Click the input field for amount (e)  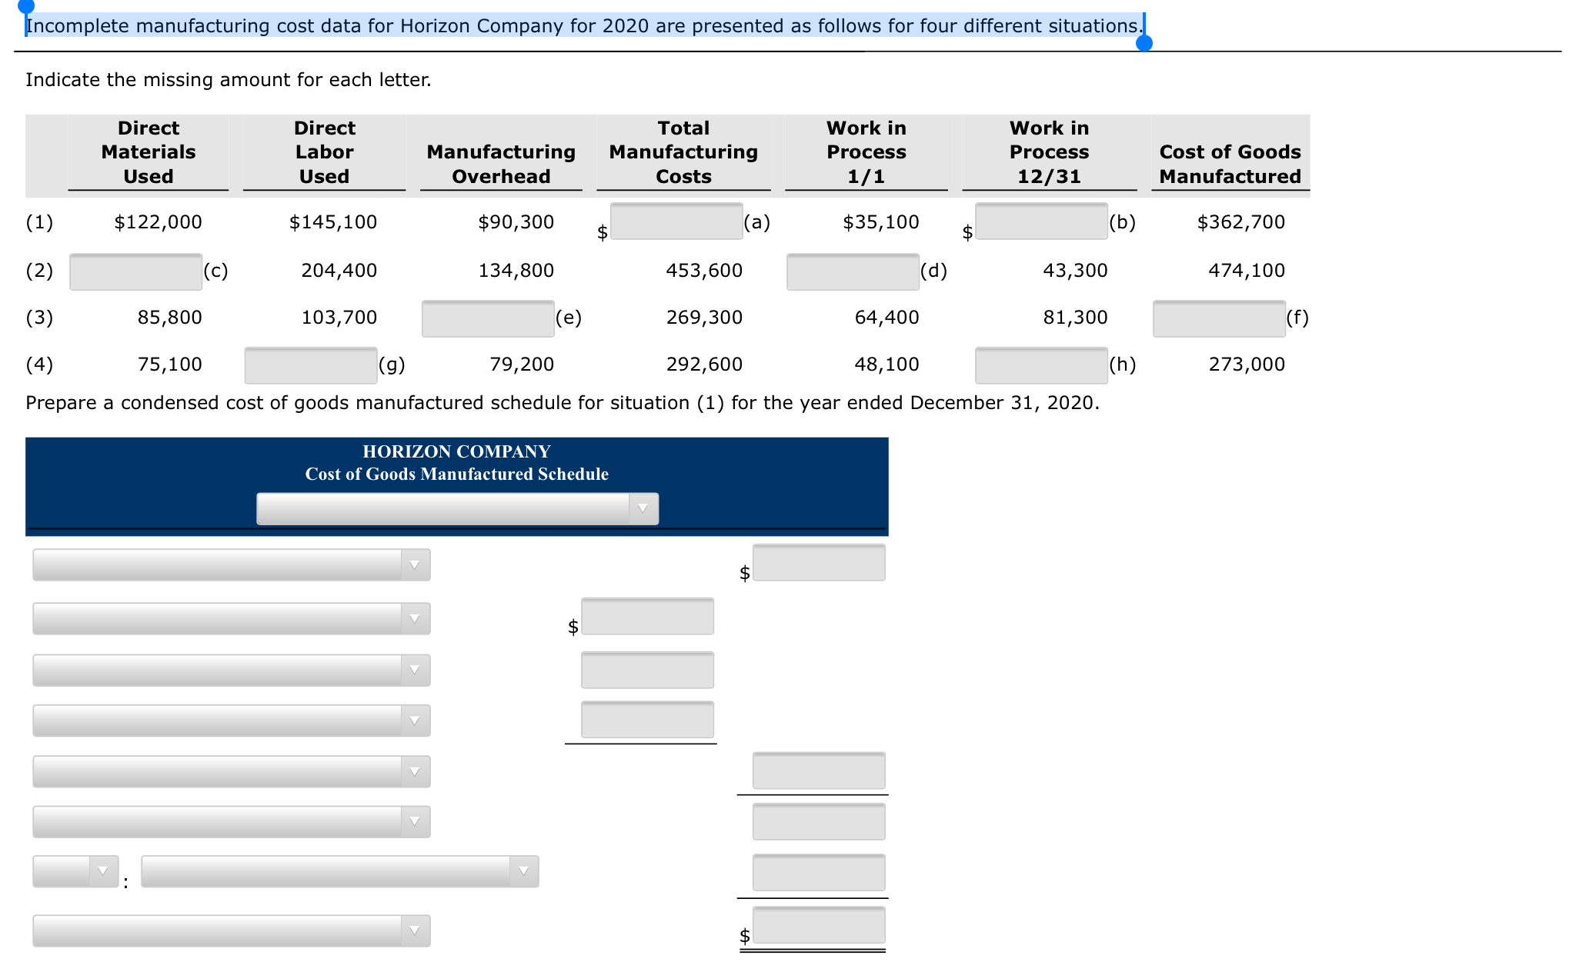pos(487,318)
